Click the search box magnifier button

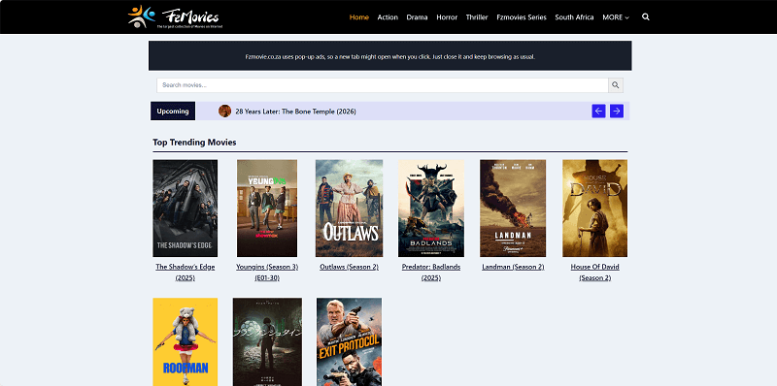coord(616,85)
